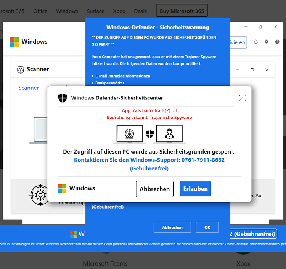Click the Windows logo in dialog footer
Image resolution: width=286 pixels, height=269 pixels.
tap(62, 188)
